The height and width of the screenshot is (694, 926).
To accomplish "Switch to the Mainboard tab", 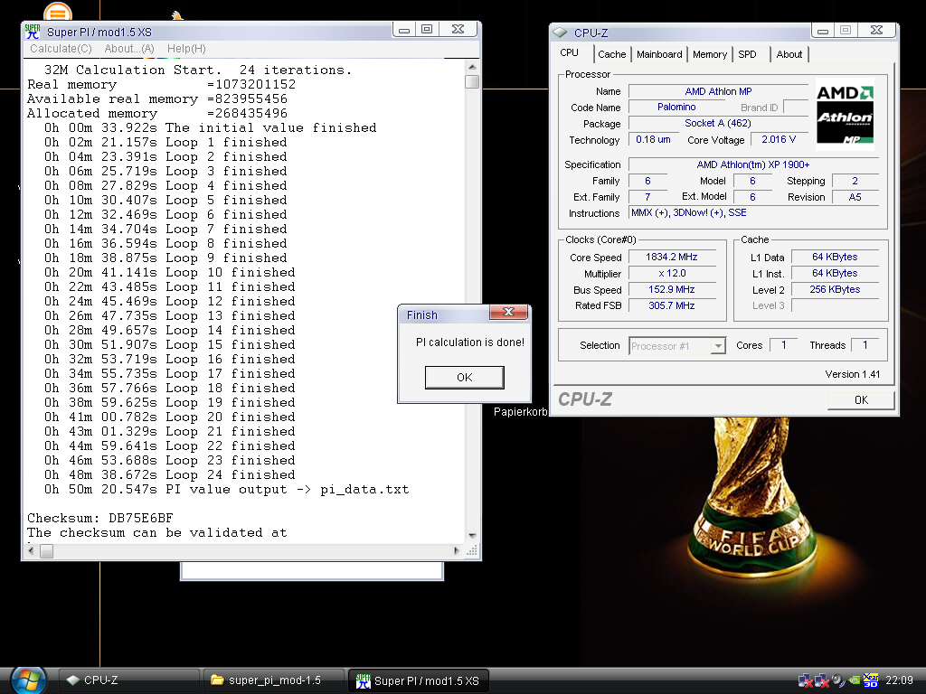I will pyautogui.click(x=659, y=54).
